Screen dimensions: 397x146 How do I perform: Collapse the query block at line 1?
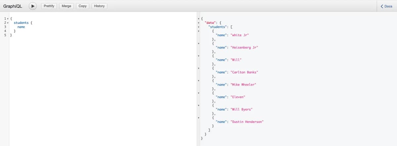point(8,18)
